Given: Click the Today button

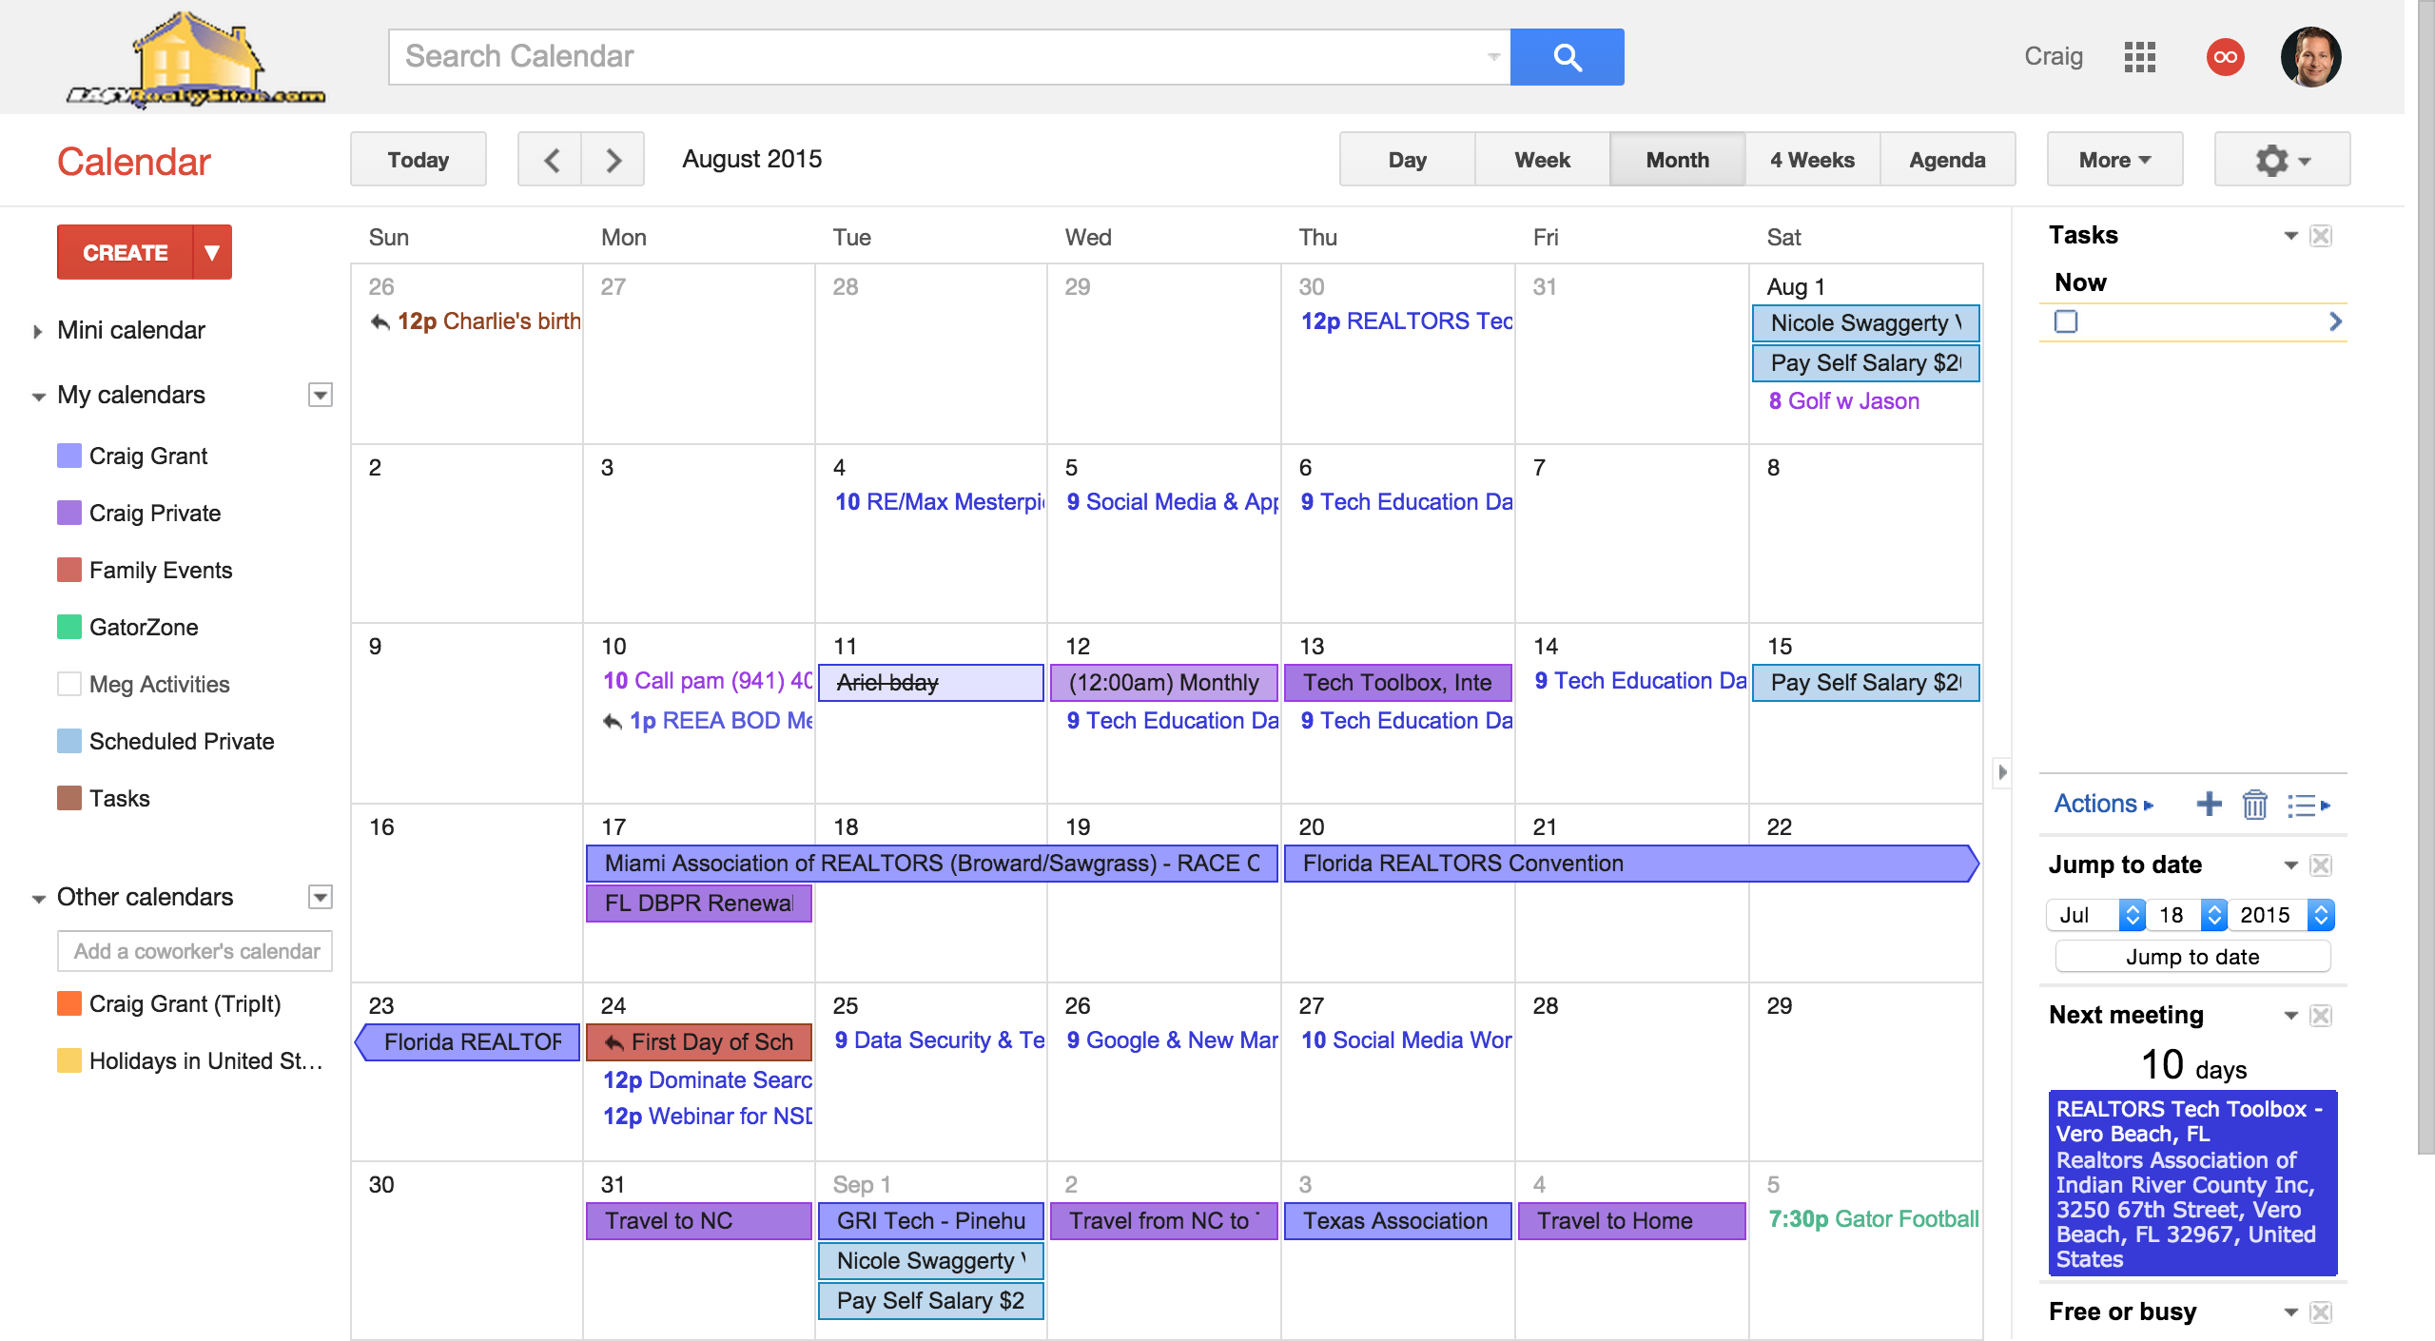Looking at the screenshot, I should (x=418, y=159).
